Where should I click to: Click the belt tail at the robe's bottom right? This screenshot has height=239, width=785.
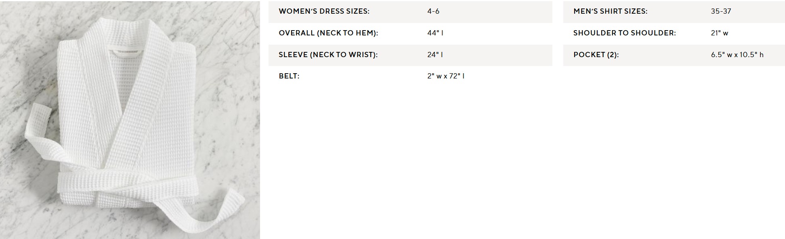214,213
